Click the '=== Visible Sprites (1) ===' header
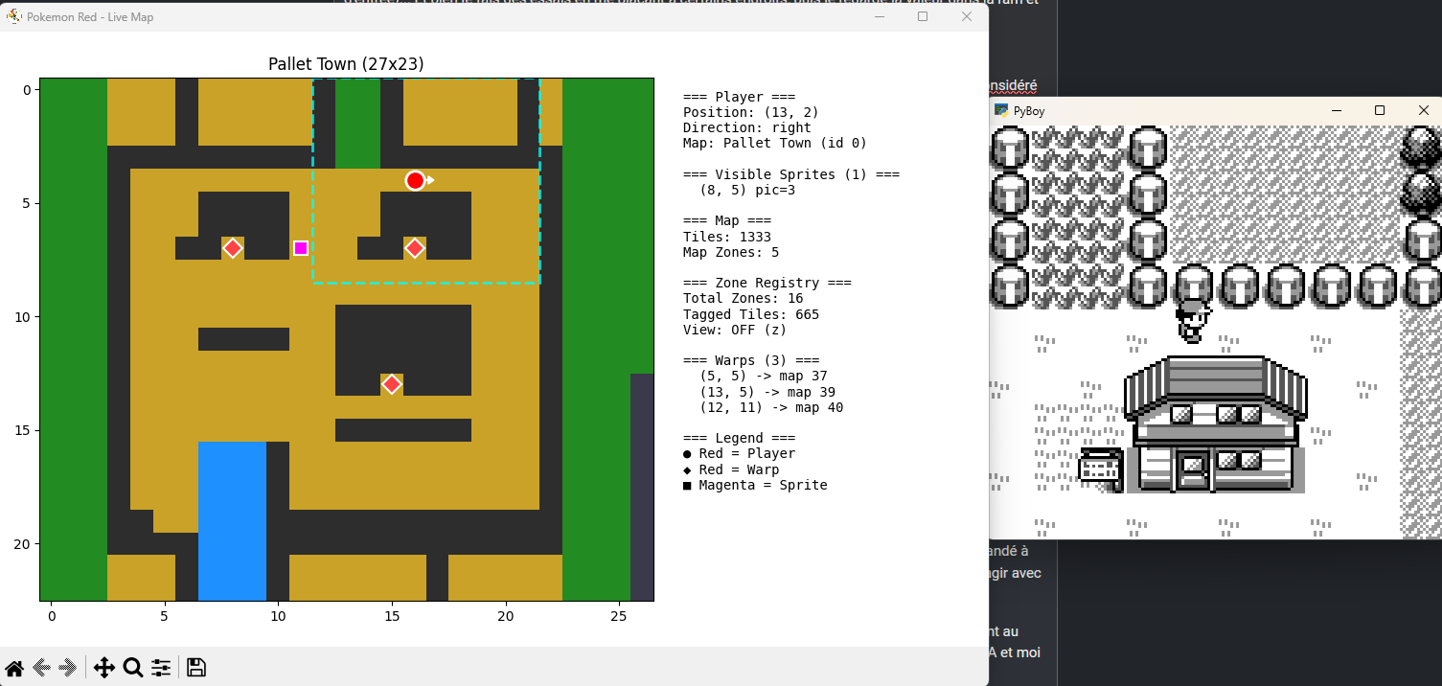The width and height of the screenshot is (1442, 686). coord(791,174)
